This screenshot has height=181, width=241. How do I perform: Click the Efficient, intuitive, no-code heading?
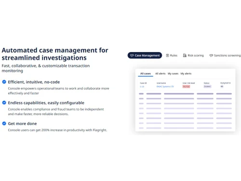34,82
